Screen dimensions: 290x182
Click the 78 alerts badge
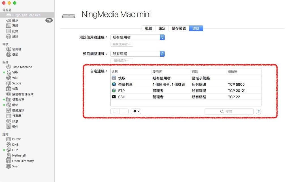click(49, 20)
